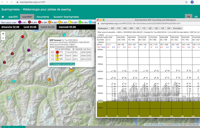This screenshot has height=128, width=200.
Task: Click the 09Z red ThQ icon in popup table
Action: (57, 52)
